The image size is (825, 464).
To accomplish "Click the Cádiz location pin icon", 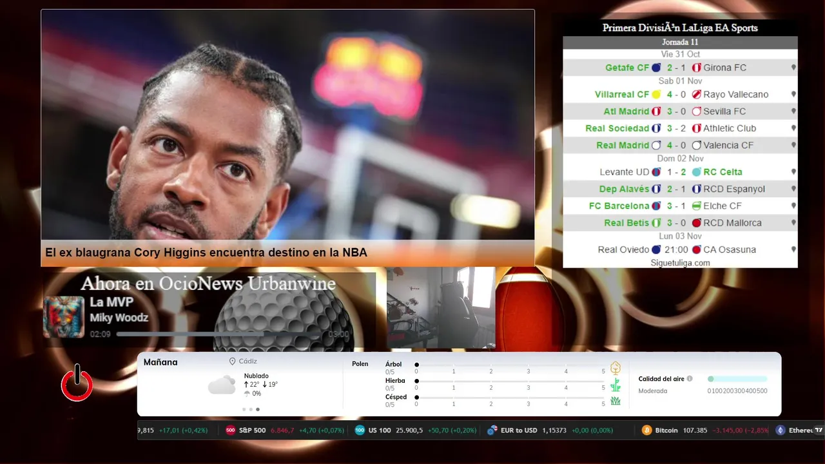I will click(232, 362).
